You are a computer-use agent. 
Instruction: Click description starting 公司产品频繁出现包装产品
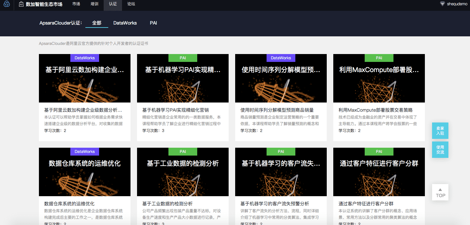tap(182, 214)
